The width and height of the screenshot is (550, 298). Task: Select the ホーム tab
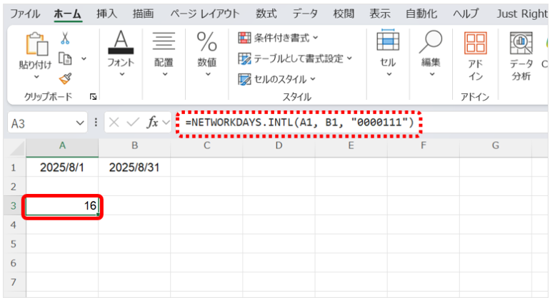tap(67, 14)
